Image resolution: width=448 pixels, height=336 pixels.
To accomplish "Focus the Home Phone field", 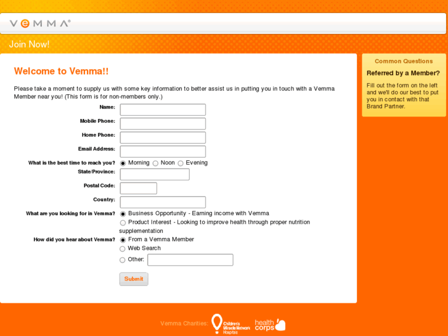I will [163, 137].
